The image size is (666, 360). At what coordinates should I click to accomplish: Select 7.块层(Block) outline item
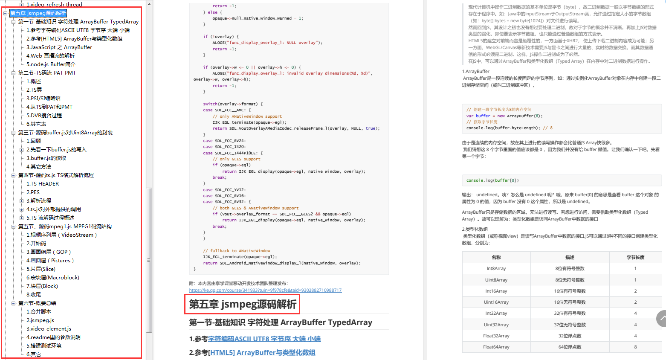(42, 286)
